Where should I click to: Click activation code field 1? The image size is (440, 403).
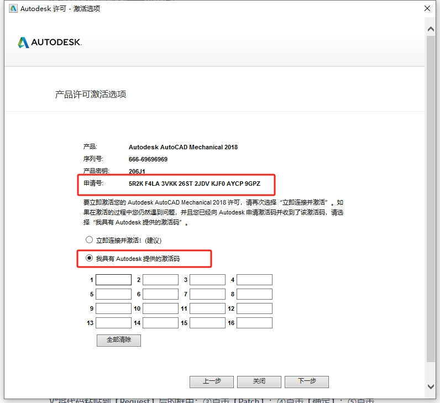click(114, 280)
